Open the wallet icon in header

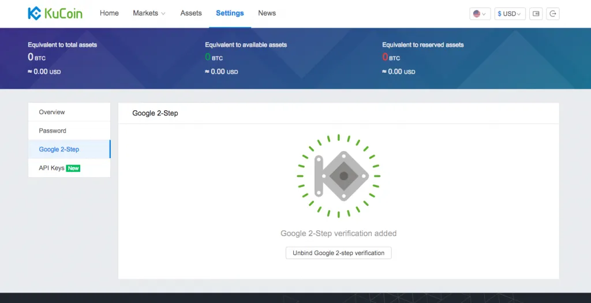coord(536,14)
